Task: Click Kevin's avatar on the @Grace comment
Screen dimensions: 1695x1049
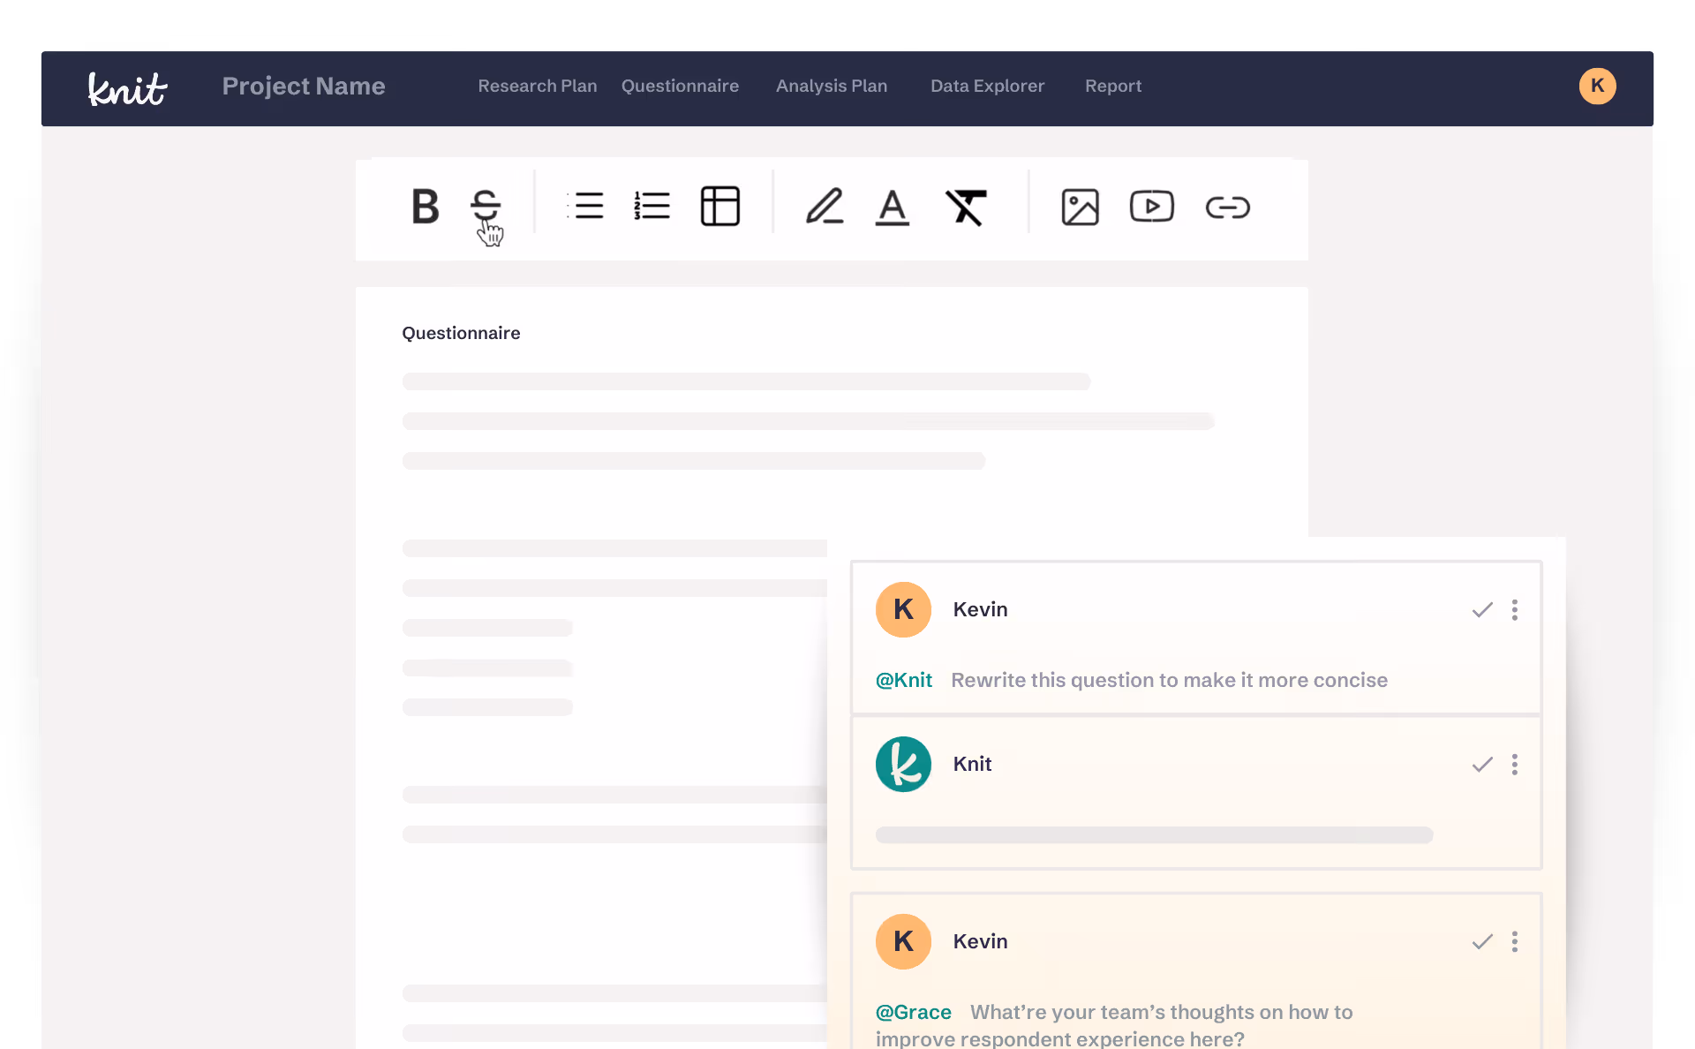Action: [903, 941]
